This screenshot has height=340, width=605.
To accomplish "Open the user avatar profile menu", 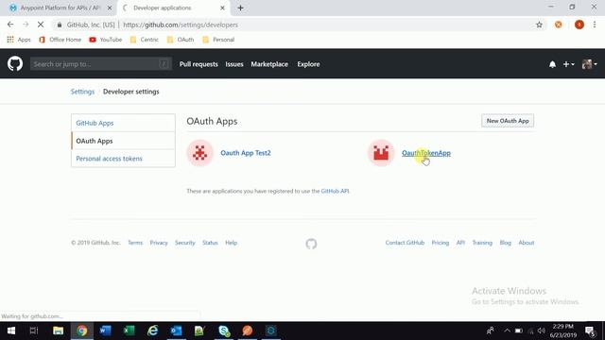I will tap(590, 64).
